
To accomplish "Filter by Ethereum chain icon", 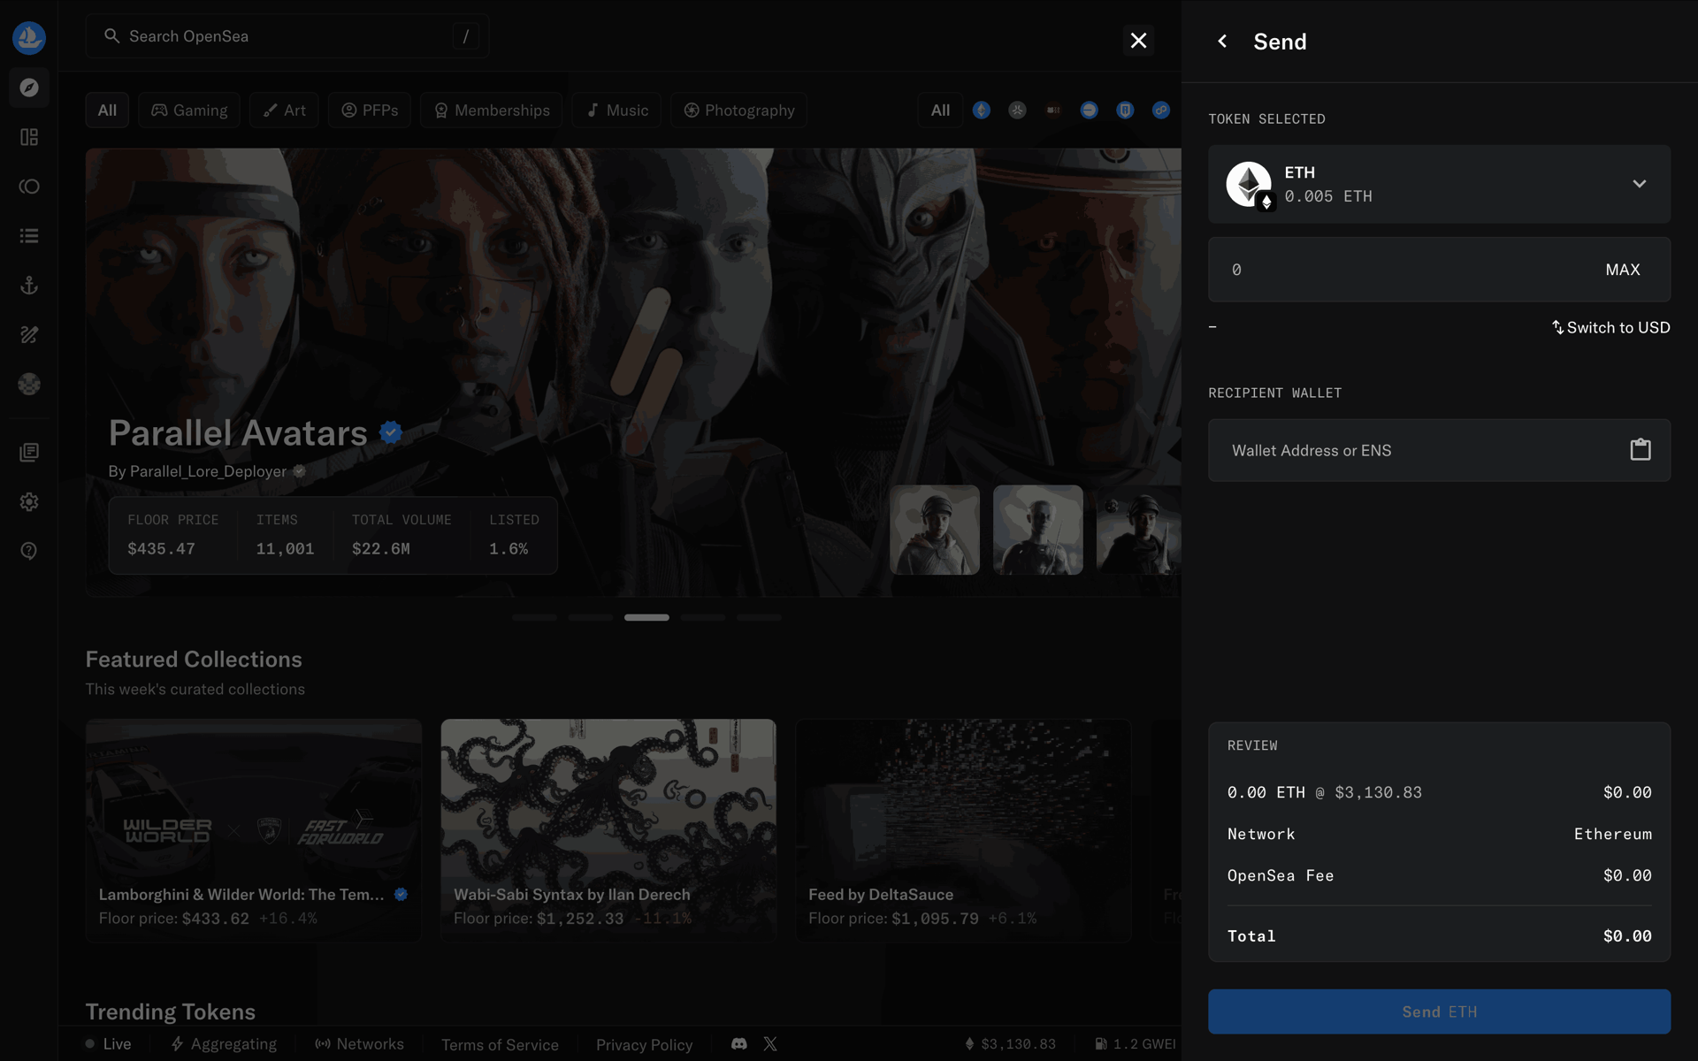I will point(982,111).
